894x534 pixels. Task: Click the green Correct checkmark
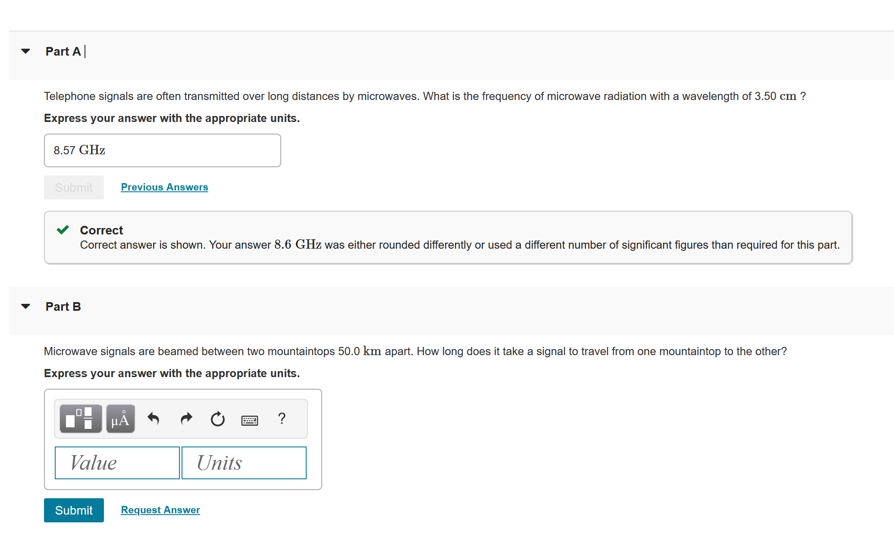[63, 230]
